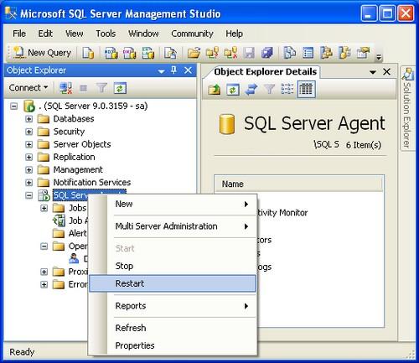The width and height of the screenshot is (419, 363).
Task: Click the Database Engine Query icon
Action: pos(88,53)
